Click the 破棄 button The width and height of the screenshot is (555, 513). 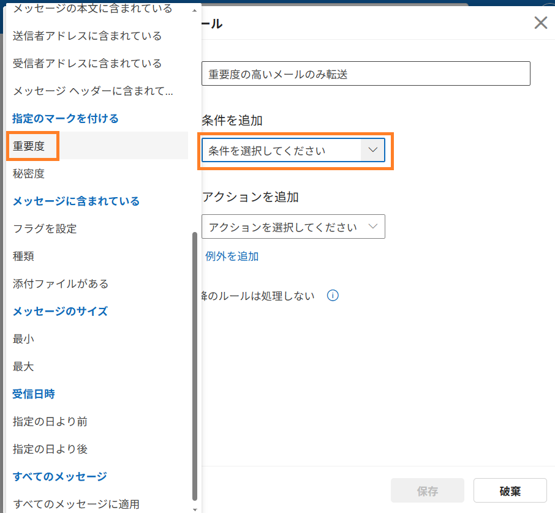(510, 490)
